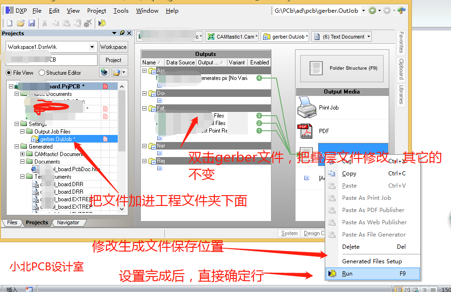Click the Folder Structure (F9) button
The width and height of the screenshot is (451, 292).
tap(342, 68)
